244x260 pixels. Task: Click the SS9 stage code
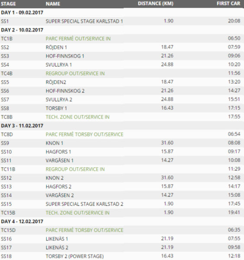click(5, 143)
